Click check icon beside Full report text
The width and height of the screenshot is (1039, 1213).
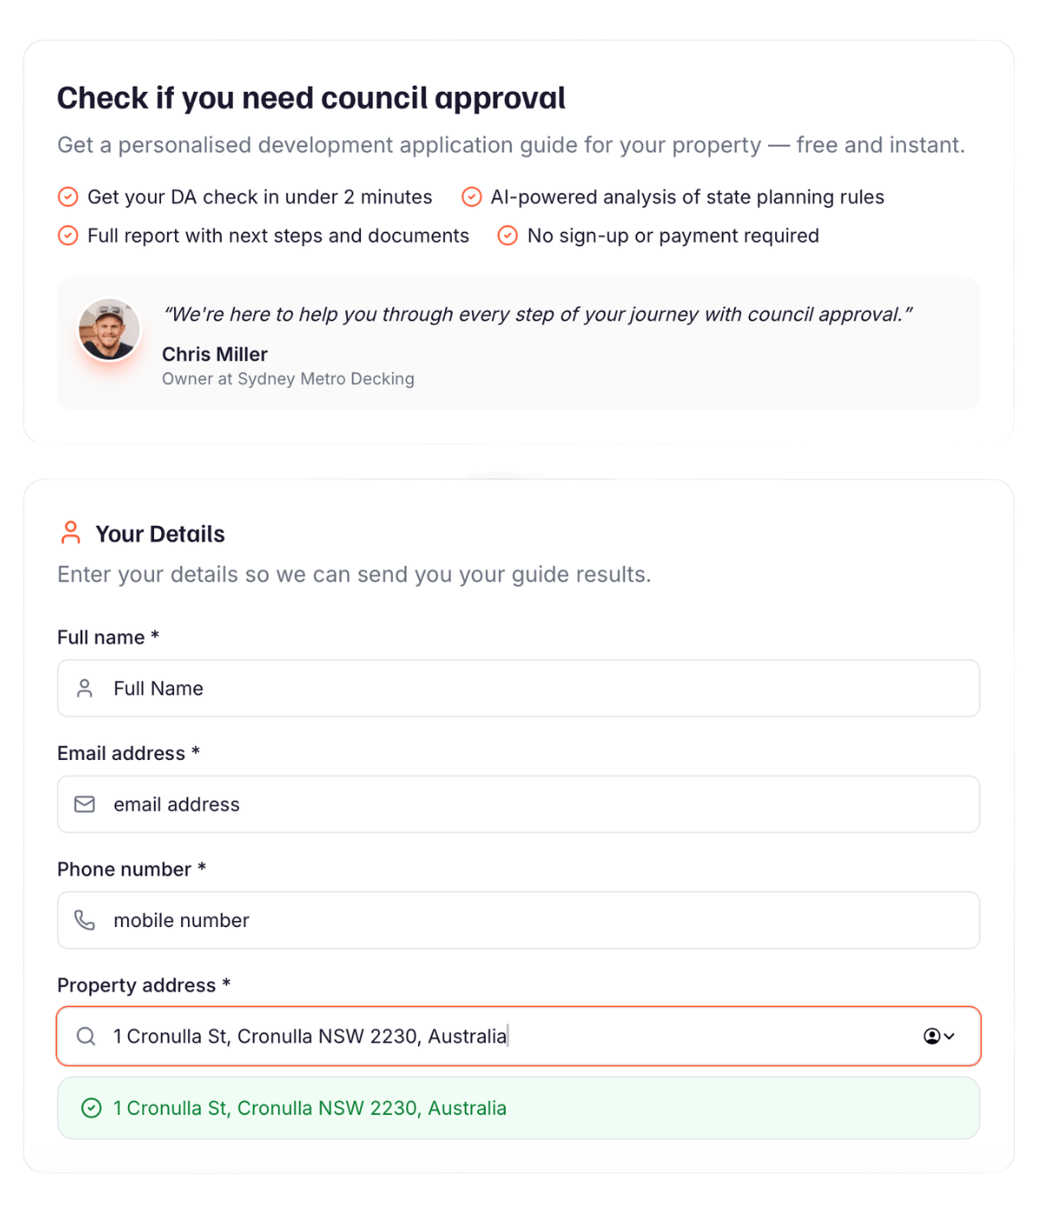tap(68, 236)
